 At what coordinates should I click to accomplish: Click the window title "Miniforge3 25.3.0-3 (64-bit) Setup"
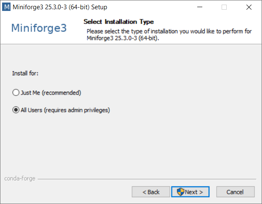click(x=60, y=7)
